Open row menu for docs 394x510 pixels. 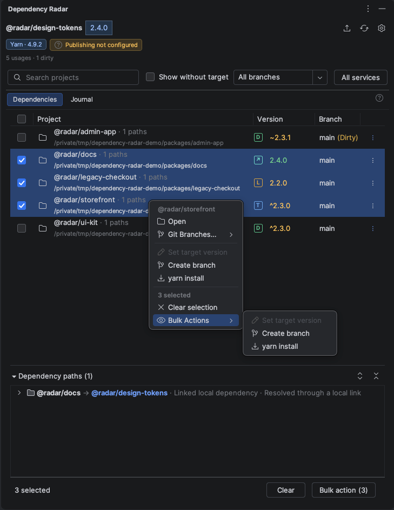coord(373,160)
